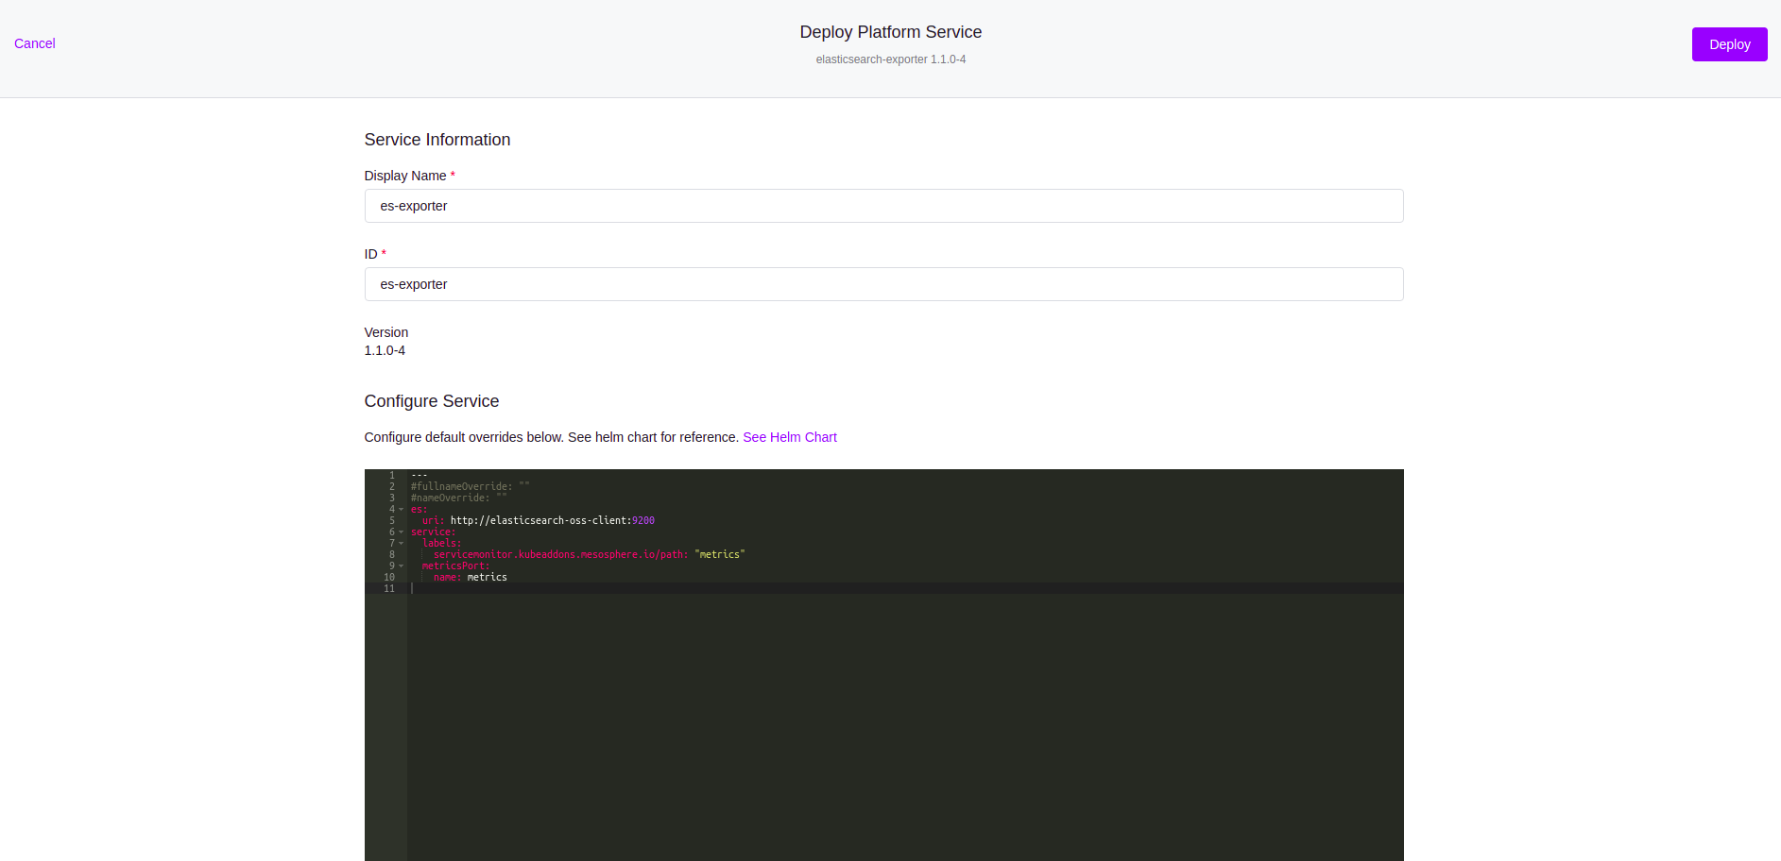Viewport: 1781px width, 861px height.
Task: Click line number 5 in editor gutter
Action: (392, 521)
